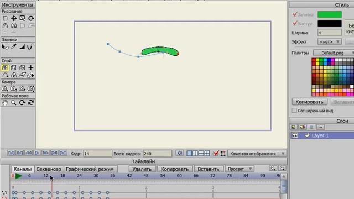This screenshot has width=354, height=199.
Task: Select the Rotate Layer Z tool
Action: click(22, 67)
